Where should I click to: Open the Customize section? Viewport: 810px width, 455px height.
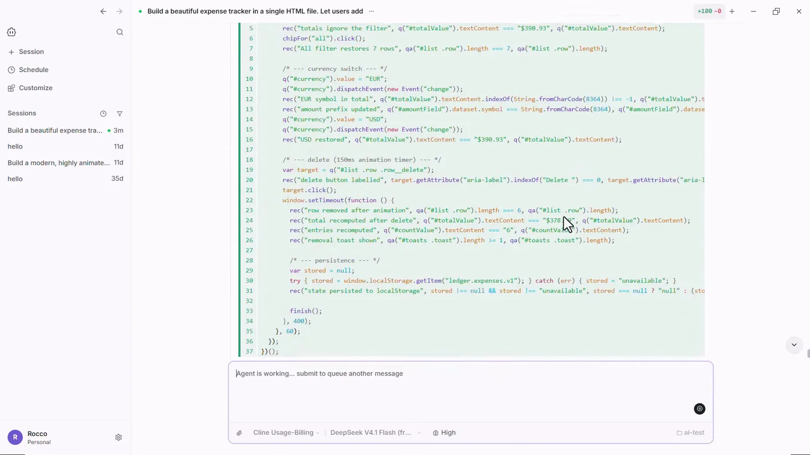coord(30,88)
